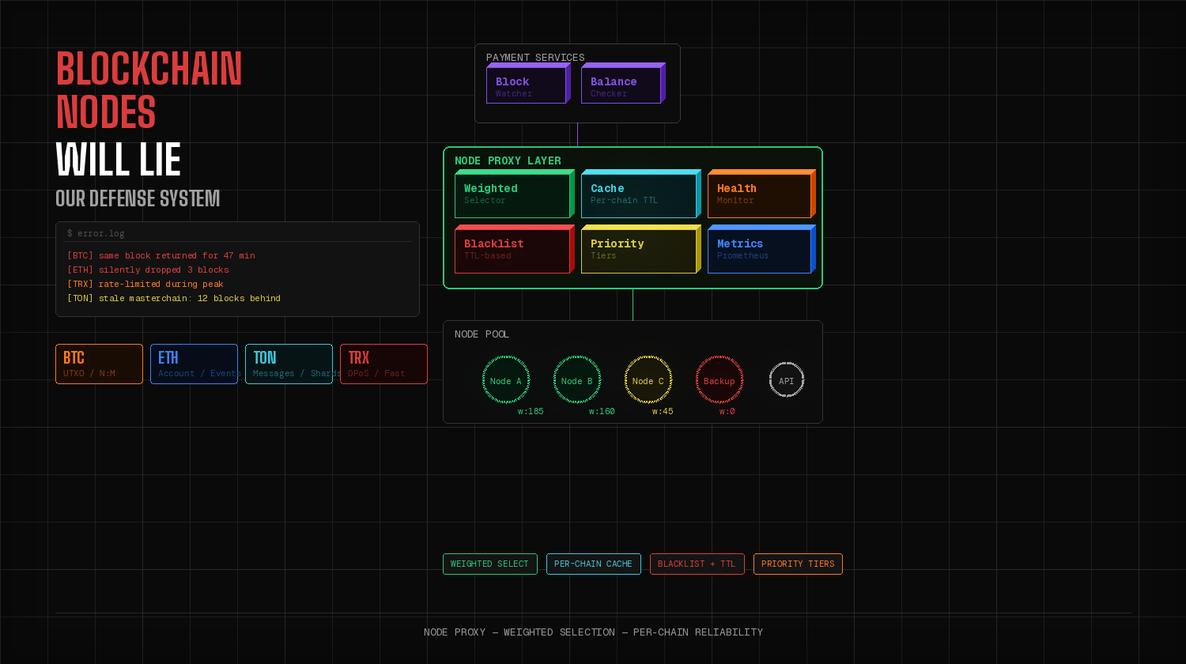Click the BLACKLIST + TTL tag
Screen dimensions: 1186x664
click(x=697, y=564)
